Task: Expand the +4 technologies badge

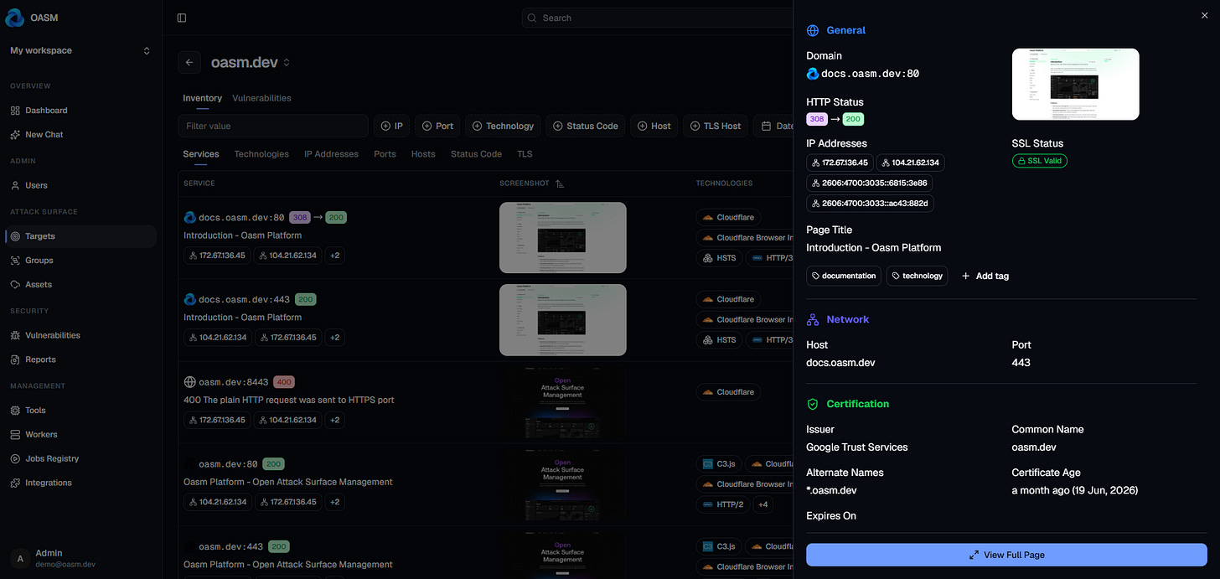Action: tap(762, 504)
